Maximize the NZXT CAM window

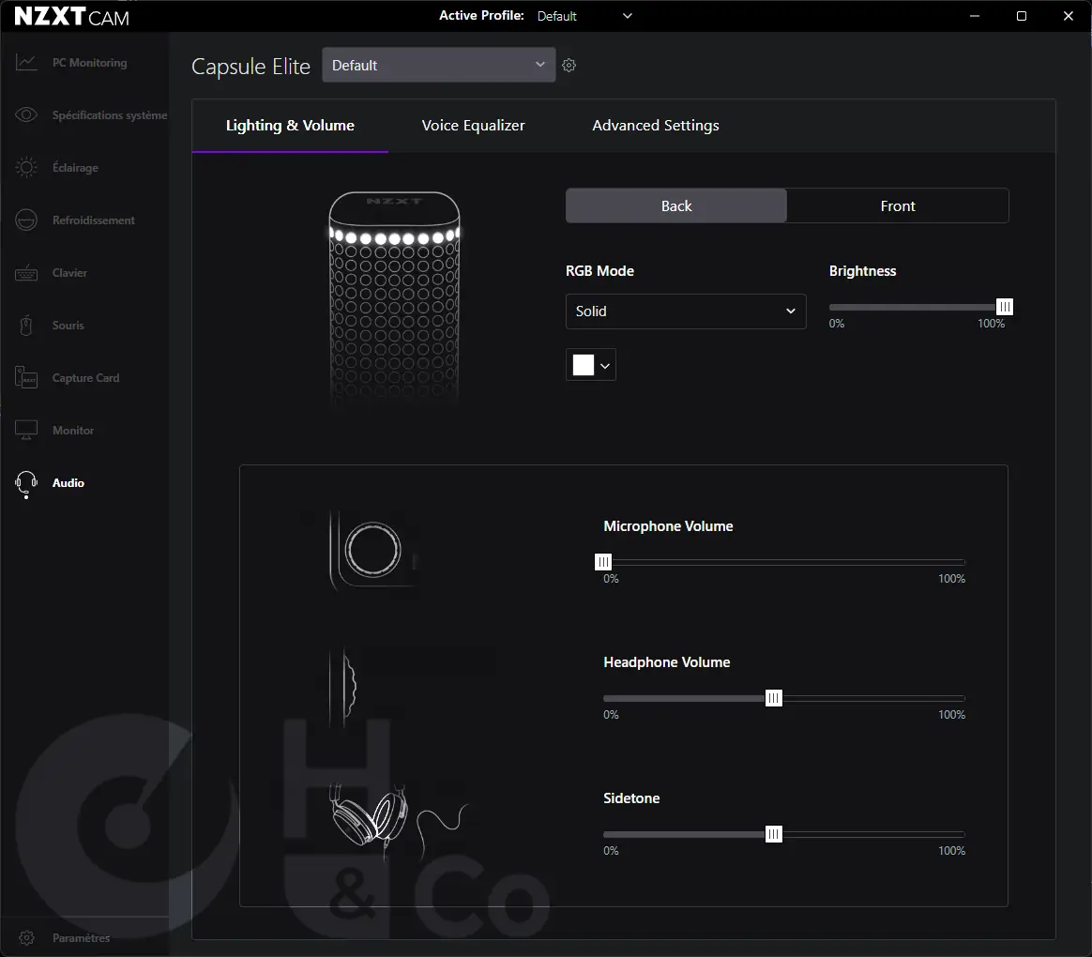(1022, 16)
